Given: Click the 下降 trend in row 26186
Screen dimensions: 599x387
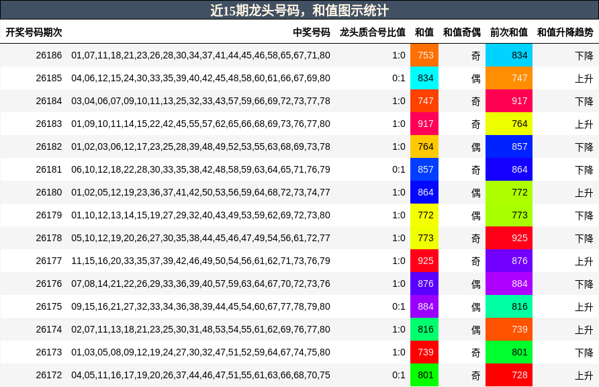Looking at the screenshot, I should pos(584,56).
